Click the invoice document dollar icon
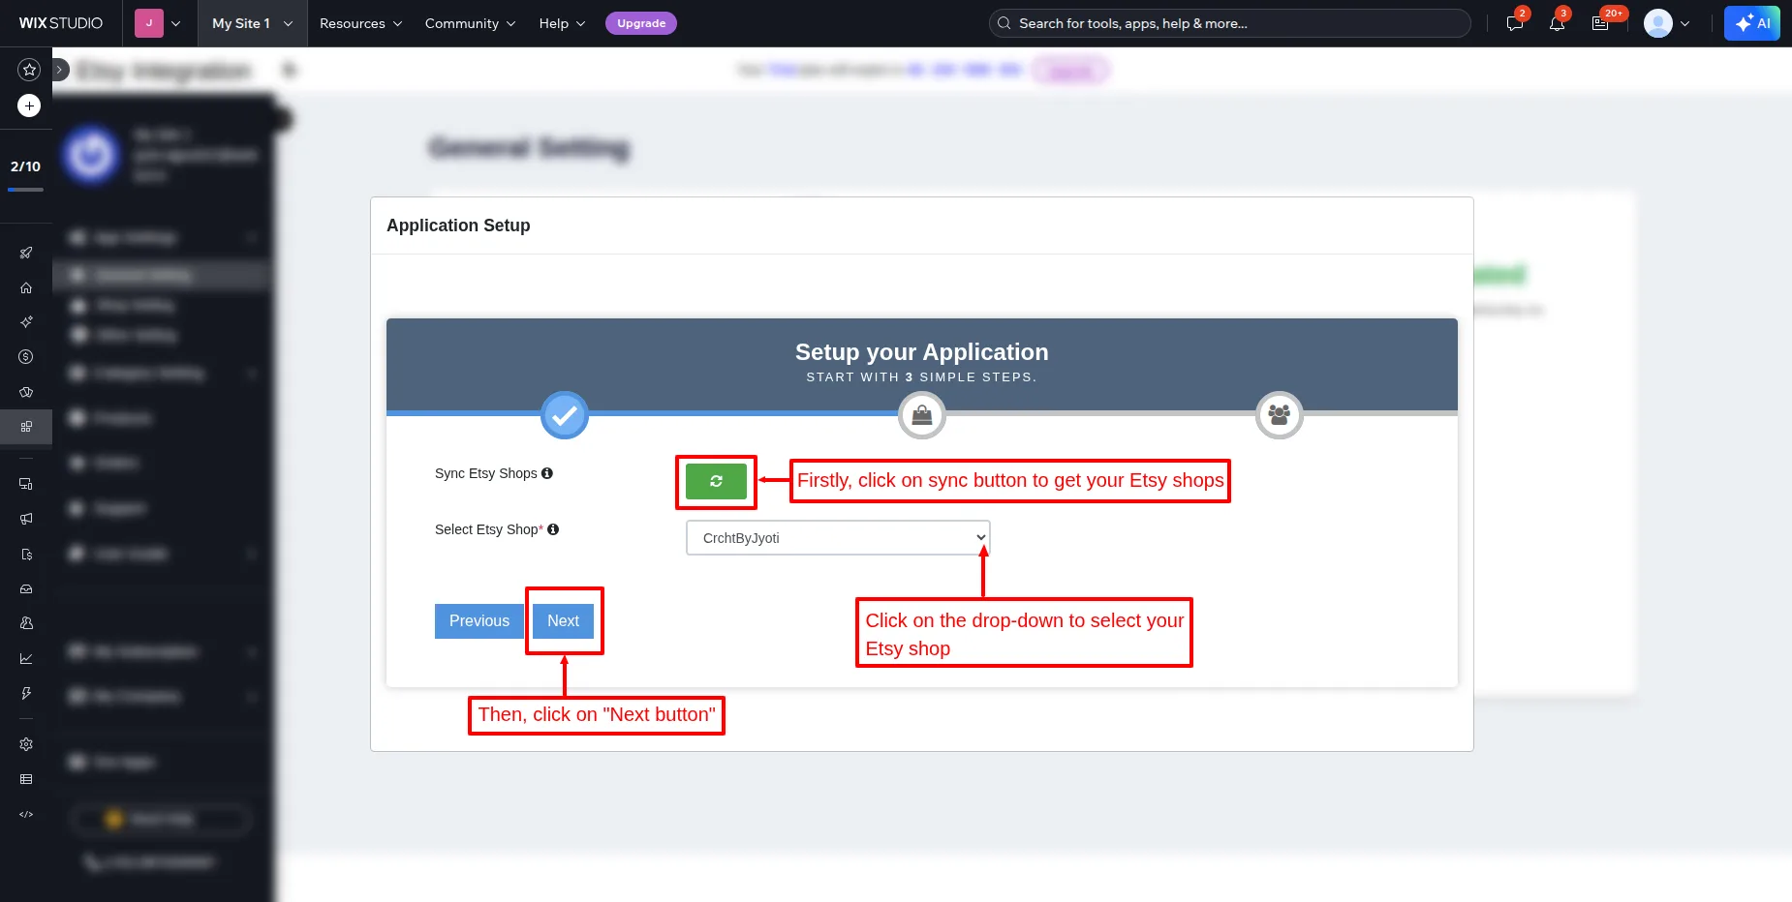 [26, 555]
